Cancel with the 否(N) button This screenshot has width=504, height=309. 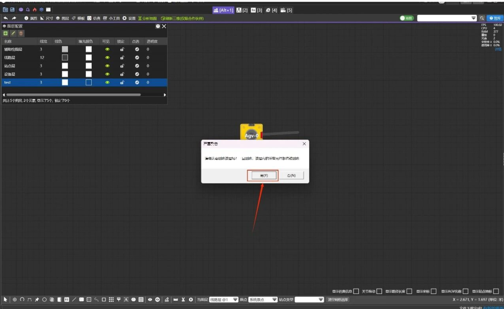291,175
